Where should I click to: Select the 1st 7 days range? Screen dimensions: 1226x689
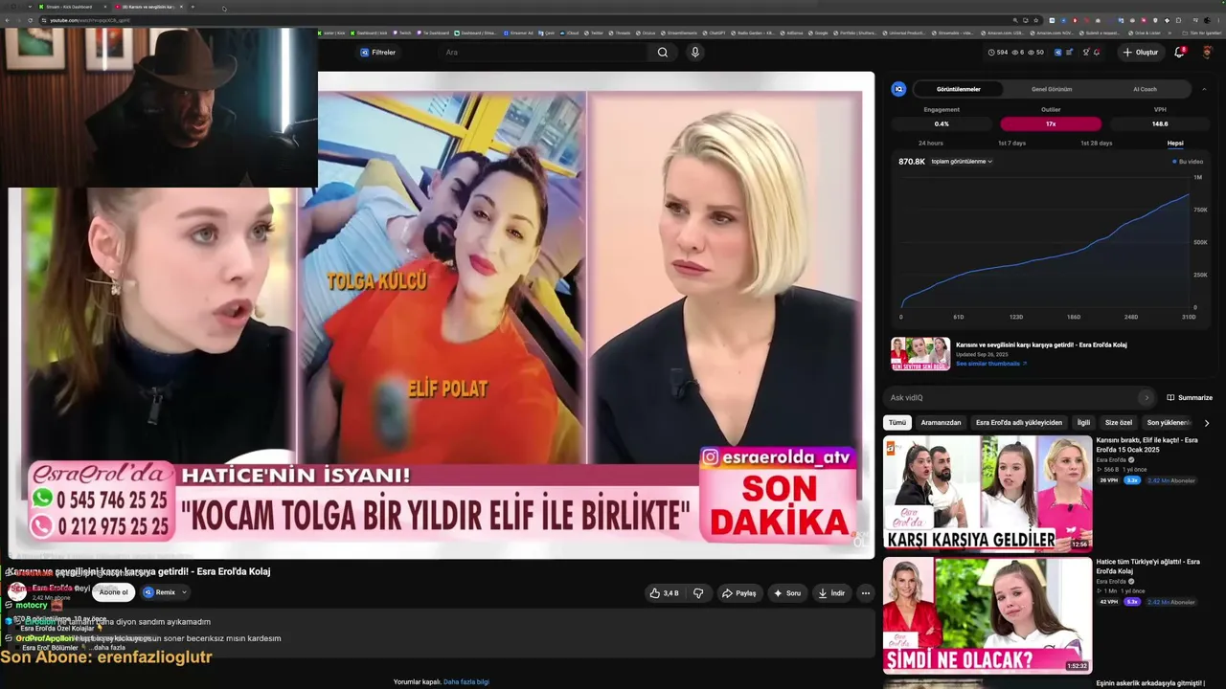pos(1011,144)
